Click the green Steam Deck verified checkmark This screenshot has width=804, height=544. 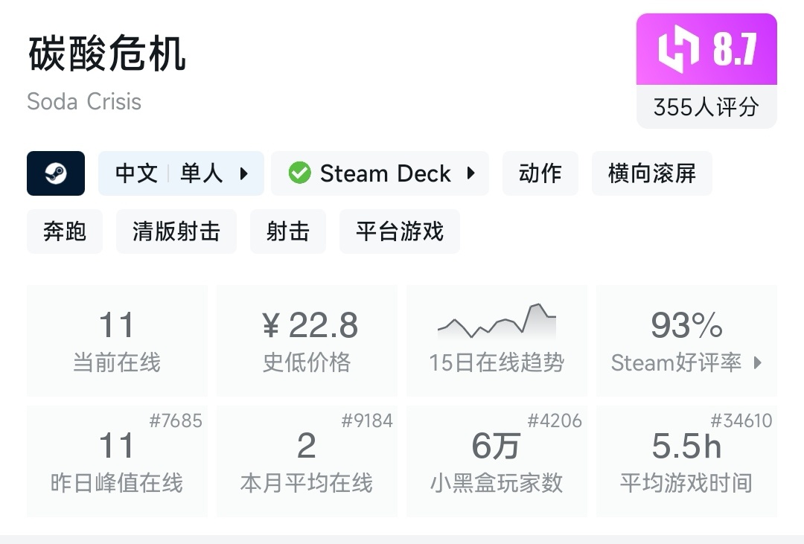(x=301, y=173)
